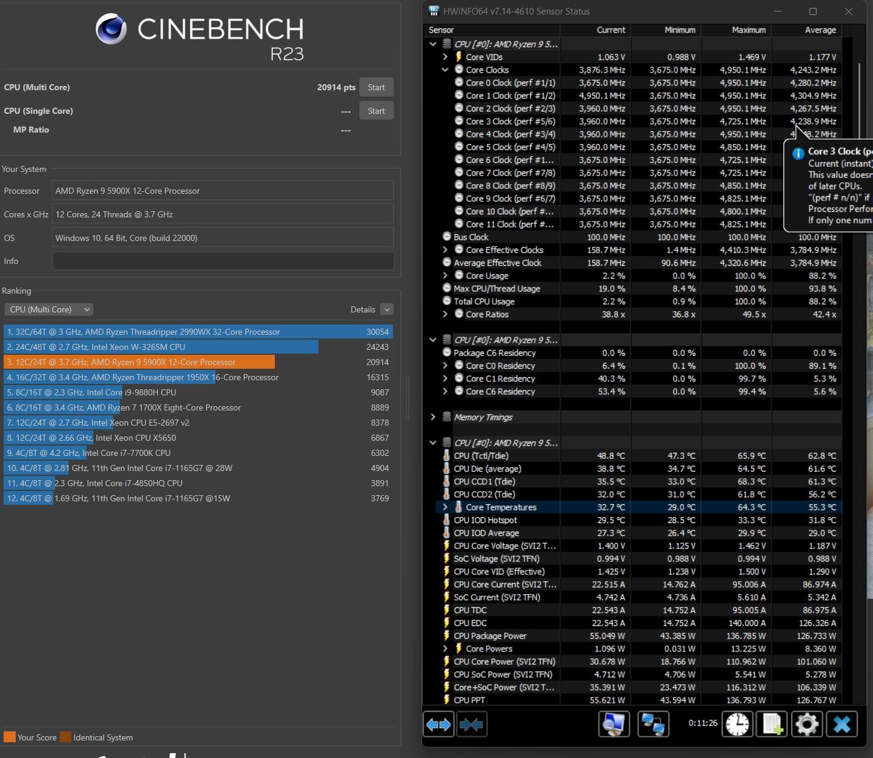Select the Ryzen 7 1700X ranking entry

[x=198, y=407]
